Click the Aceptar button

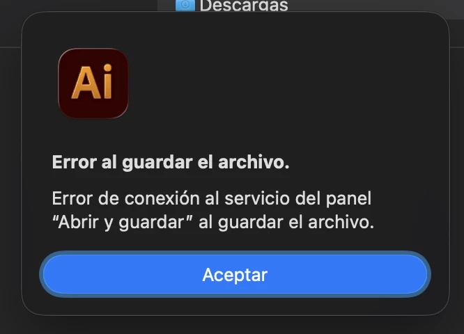235,274
